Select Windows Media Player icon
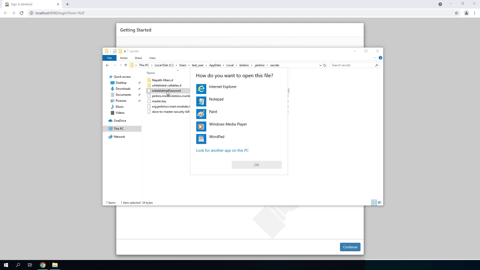The image size is (480, 270). [x=201, y=126]
